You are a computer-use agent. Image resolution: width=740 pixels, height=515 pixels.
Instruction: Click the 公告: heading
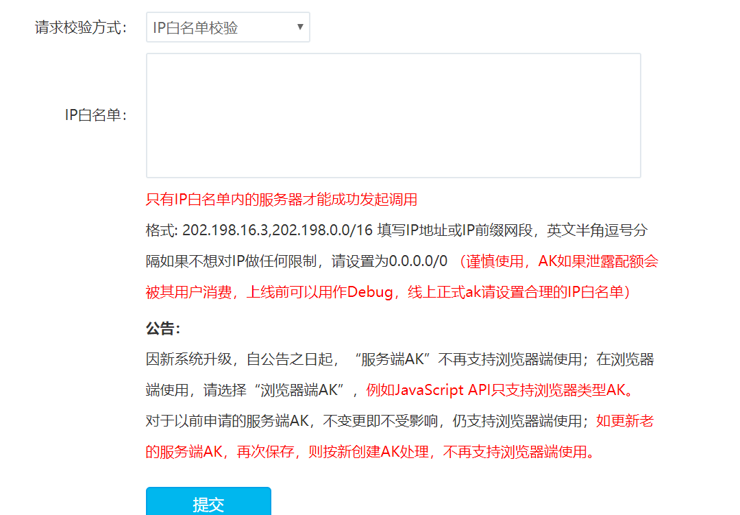click(163, 328)
